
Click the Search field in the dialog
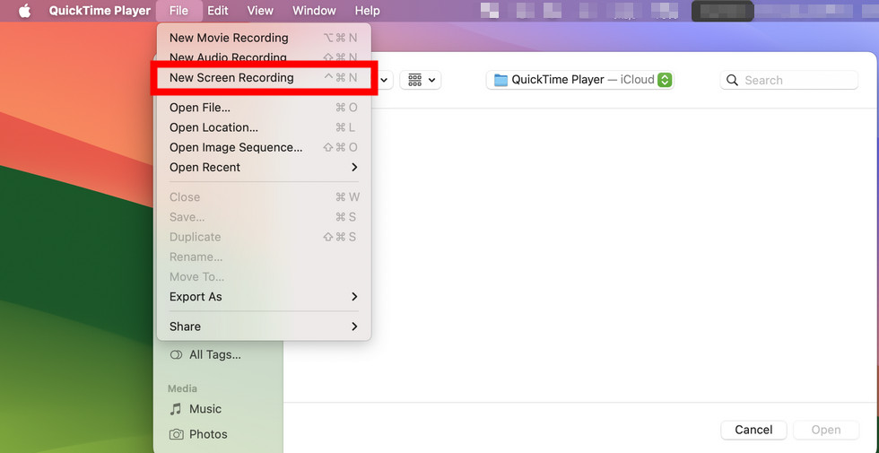[x=788, y=80]
